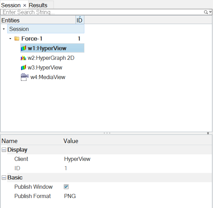Viewport: 213px width, 208px height.
Task: Select w2:HyperGraph 2D in tree
Action: [x=51, y=58]
